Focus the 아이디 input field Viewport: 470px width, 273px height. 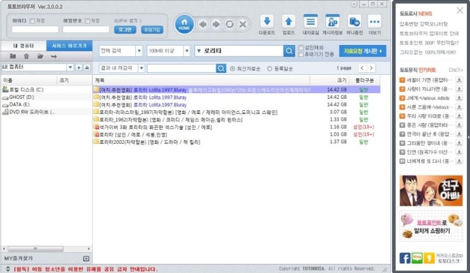[x=35, y=29]
